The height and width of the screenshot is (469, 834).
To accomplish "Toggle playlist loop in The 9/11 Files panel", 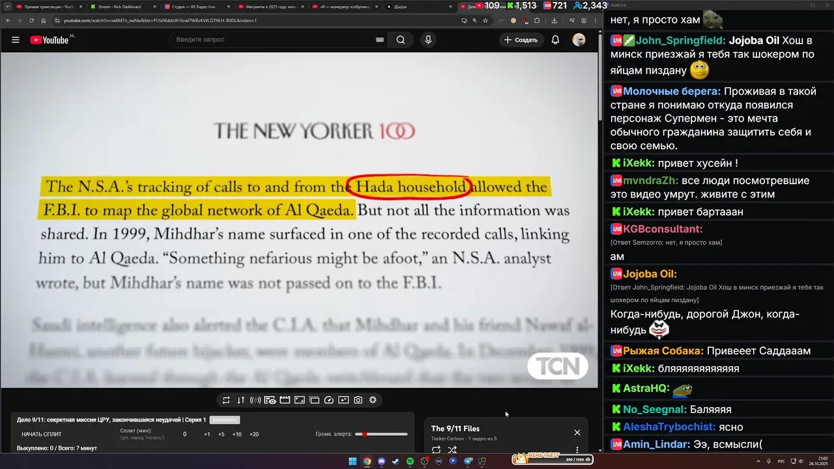I will 436,449.
